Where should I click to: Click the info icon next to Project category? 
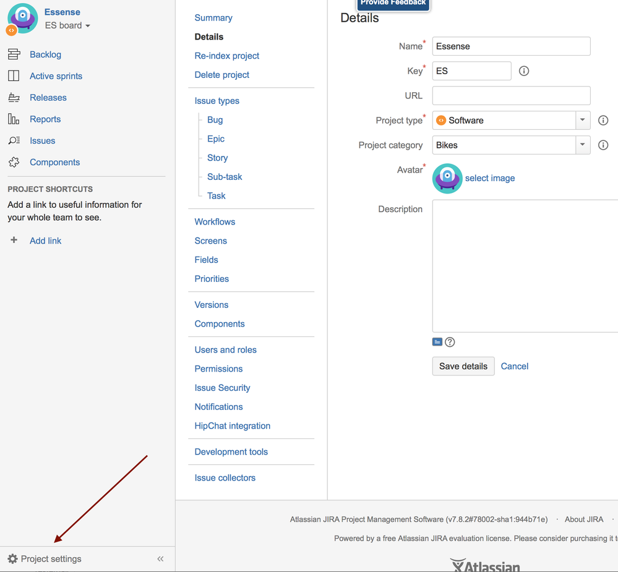(603, 145)
